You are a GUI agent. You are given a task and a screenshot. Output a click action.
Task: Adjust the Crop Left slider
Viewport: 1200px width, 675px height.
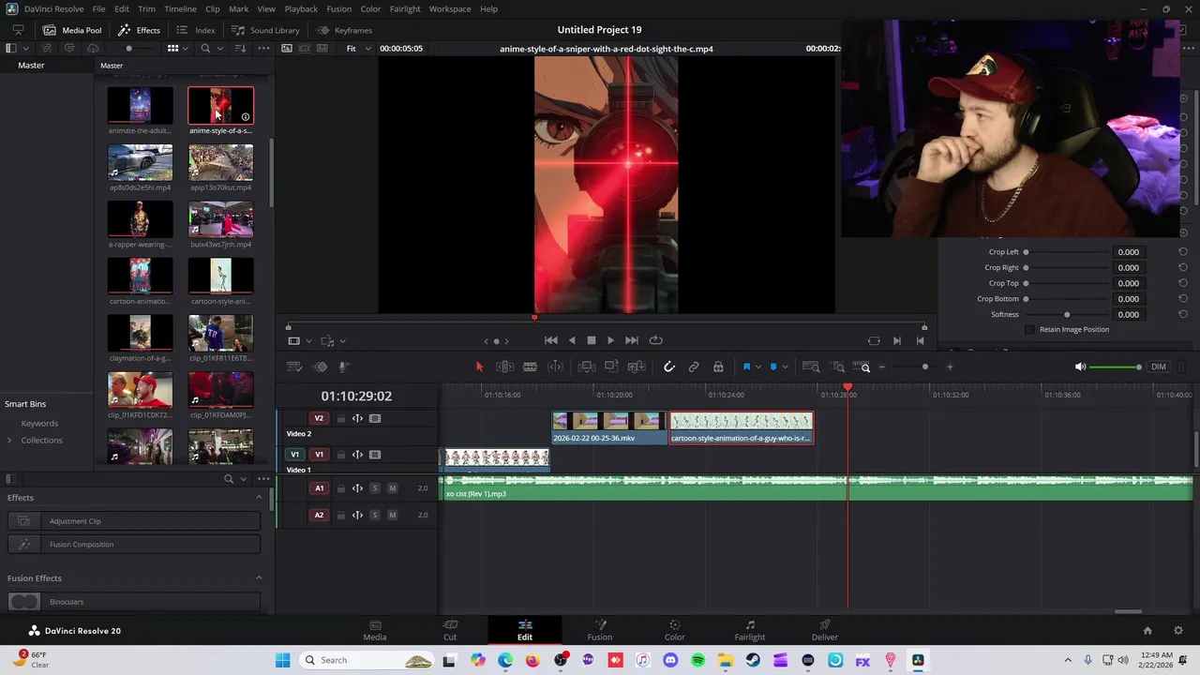1067,252
